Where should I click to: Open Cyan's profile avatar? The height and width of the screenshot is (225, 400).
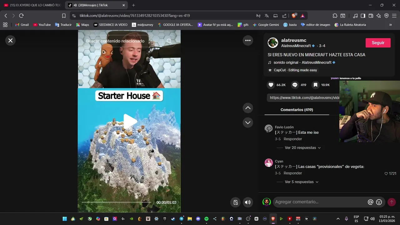coord(268,162)
